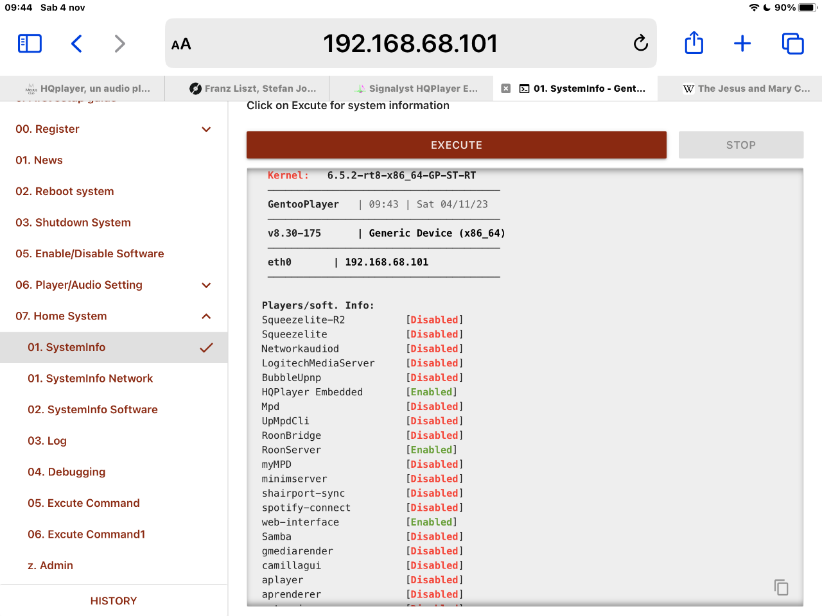This screenshot has width=822, height=616.
Task: Open 05. Enable/Disable Software page
Action: click(x=90, y=253)
